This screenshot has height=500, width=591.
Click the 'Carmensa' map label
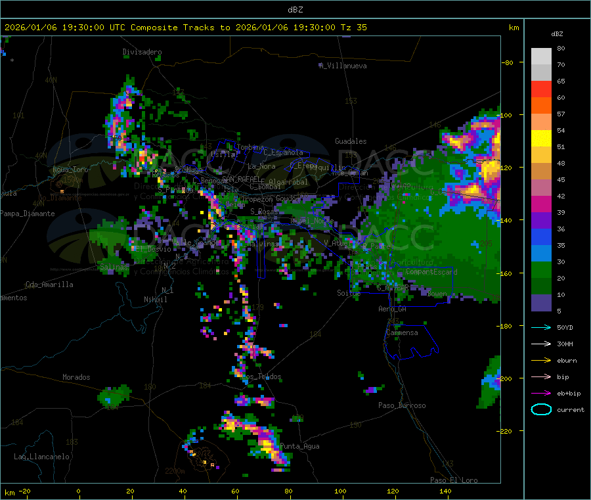[x=402, y=332]
